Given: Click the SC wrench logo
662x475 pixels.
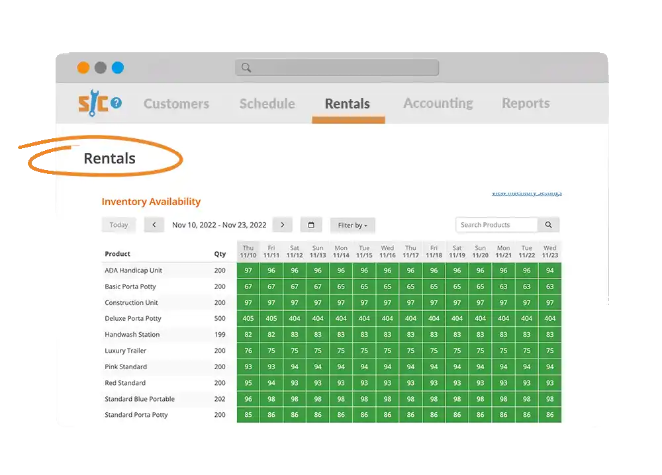Looking at the screenshot, I should [x=93, y=103].
